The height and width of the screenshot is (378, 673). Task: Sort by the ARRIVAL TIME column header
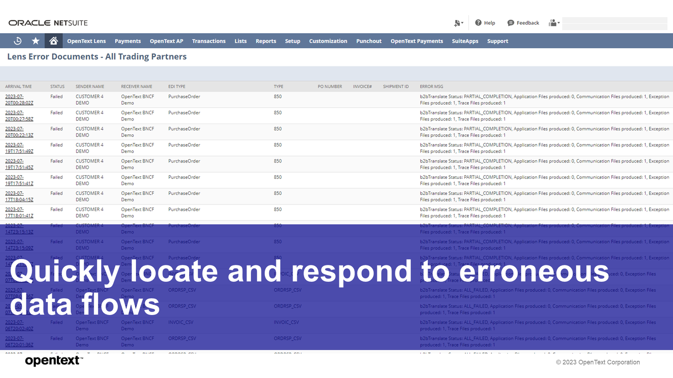point(19,87)
